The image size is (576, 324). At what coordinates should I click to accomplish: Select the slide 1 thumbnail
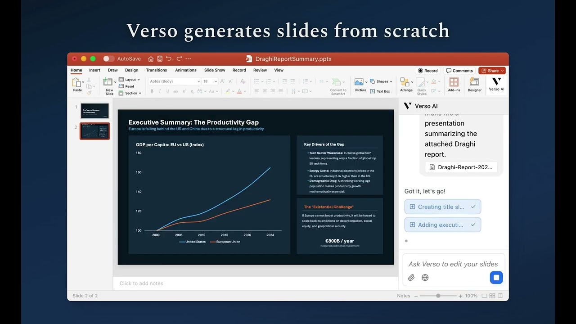coord(95,111)
